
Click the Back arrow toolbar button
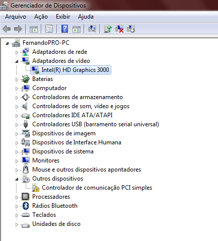click(x=7, y=29)
